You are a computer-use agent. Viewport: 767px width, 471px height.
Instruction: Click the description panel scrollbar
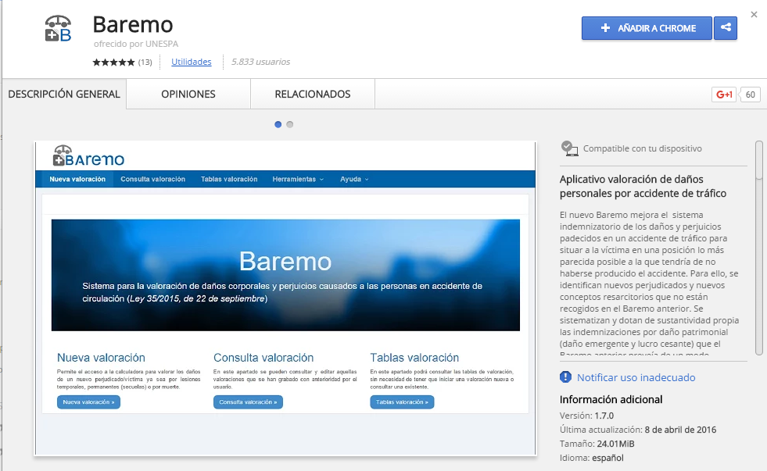(758, 248)
